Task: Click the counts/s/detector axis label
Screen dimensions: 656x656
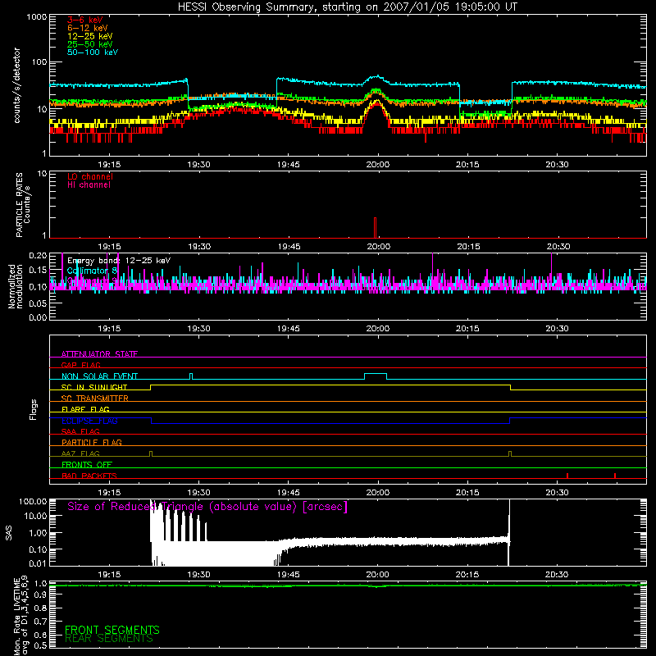Action: (x=17, y=85)
